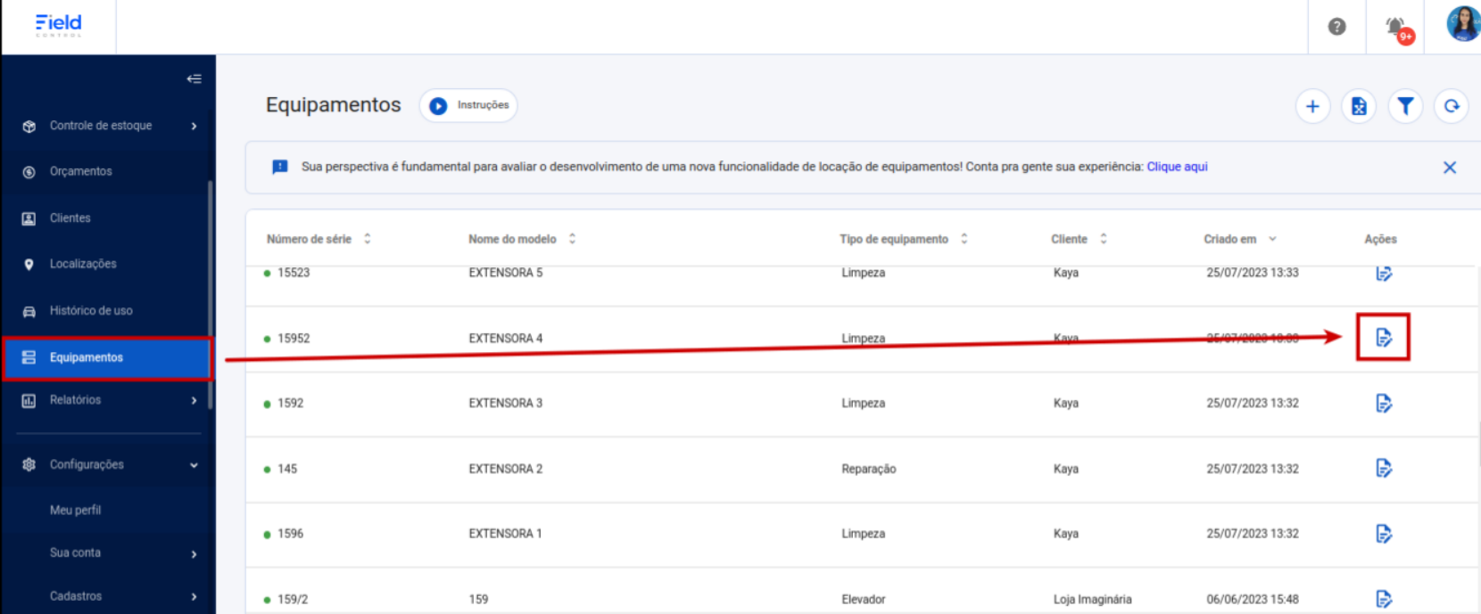Expand the Controle de estoque chevron
Screen dimensions: 1481x614
point(194,127)
